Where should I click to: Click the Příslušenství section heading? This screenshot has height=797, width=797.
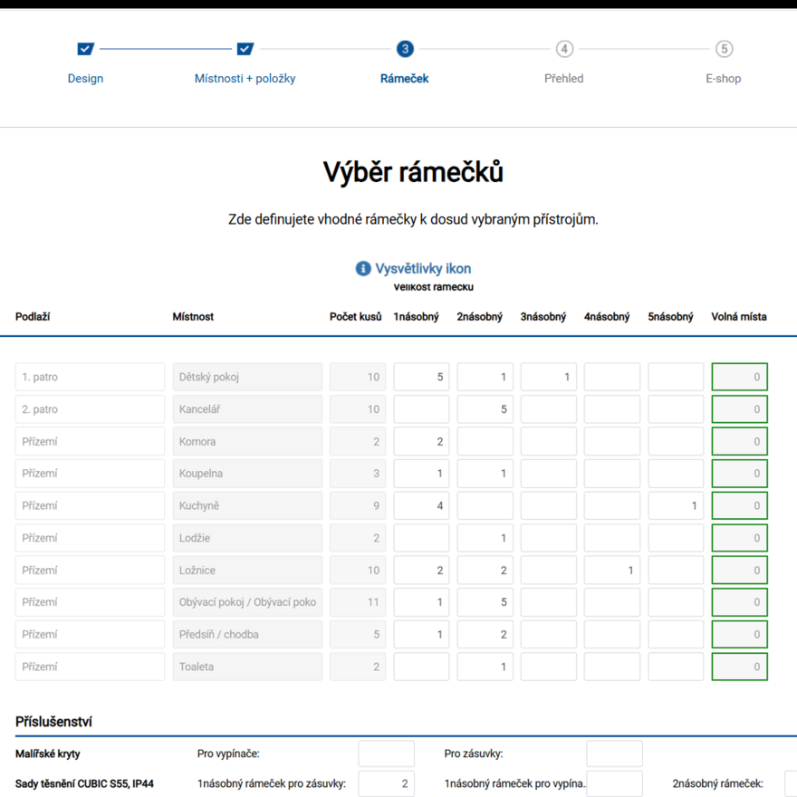coord(53,722)
